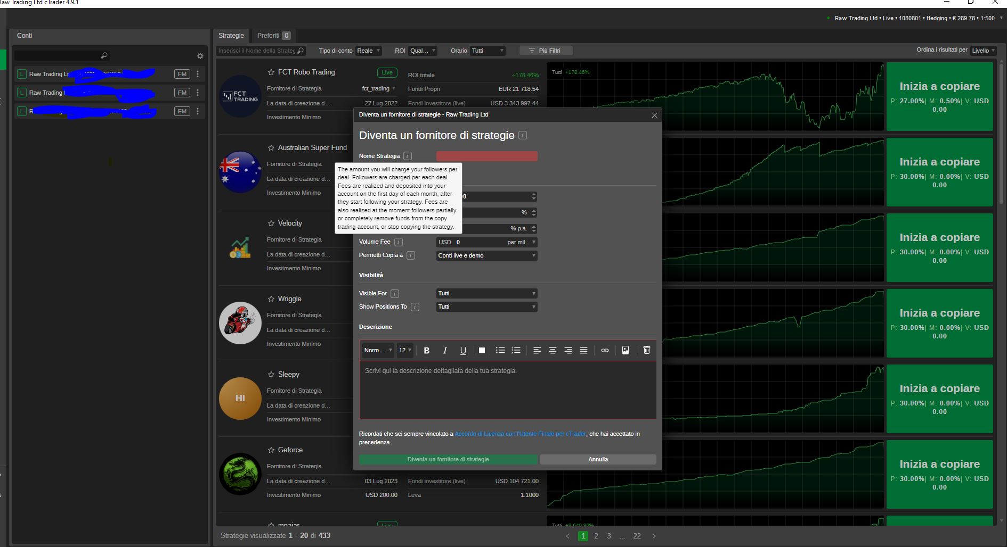Click info icon beside Permetti Copia a

(x=411, y=255)
